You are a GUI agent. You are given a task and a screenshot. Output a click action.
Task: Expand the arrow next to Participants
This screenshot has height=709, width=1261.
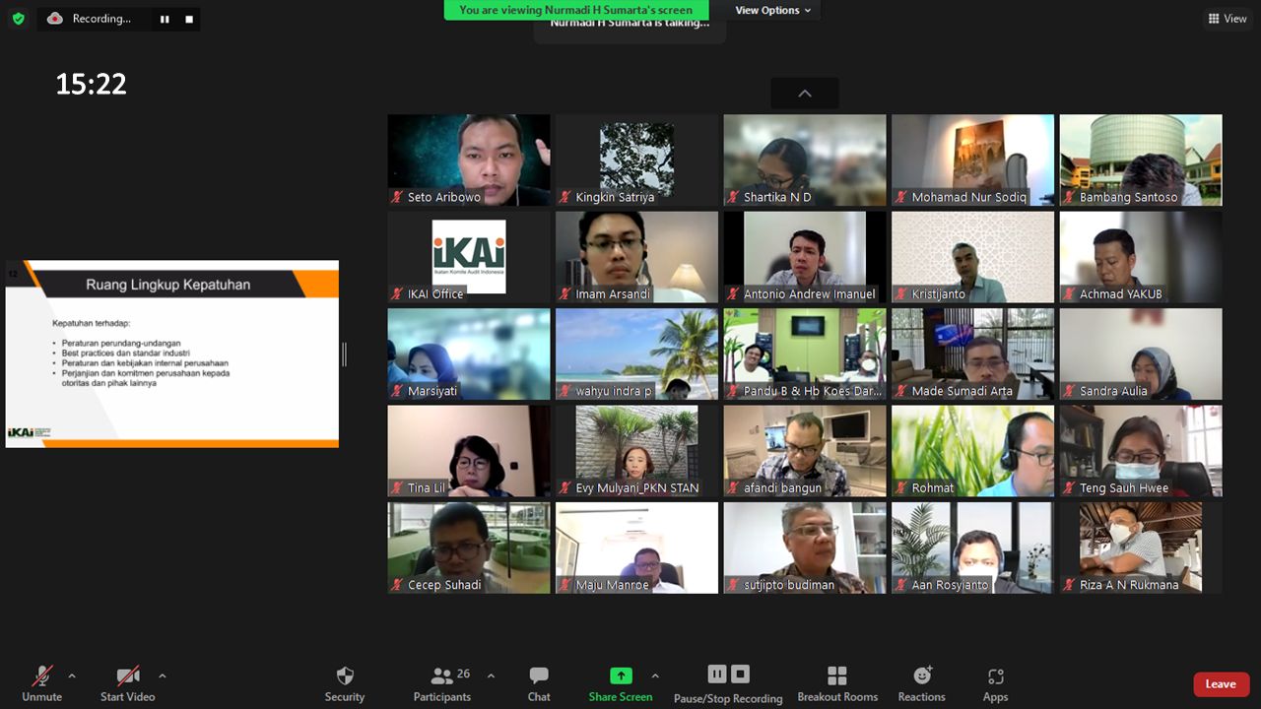[x=491, y=676]
